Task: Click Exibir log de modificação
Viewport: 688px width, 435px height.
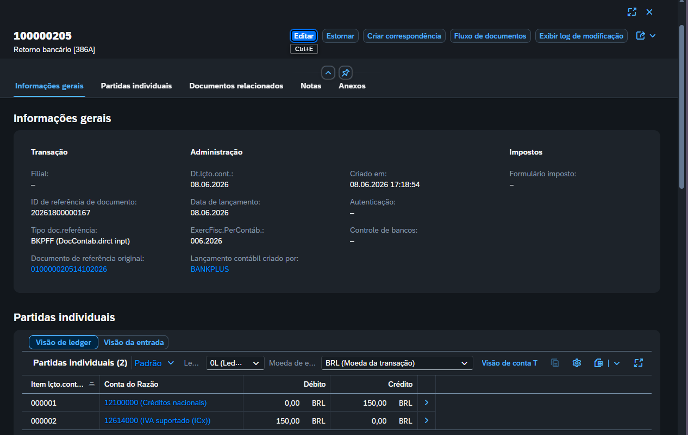Action: coord(581,36)
